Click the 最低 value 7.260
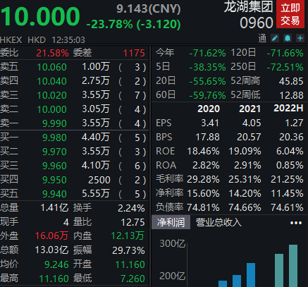The image size is (308, 287). (x=133, y=279)
